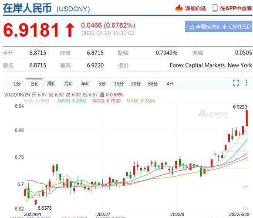Click the 最高 value 6.9220
Image resolution: width=253 pixels, height=218 pixels.
pyautogui.click(x=95, y=65)
